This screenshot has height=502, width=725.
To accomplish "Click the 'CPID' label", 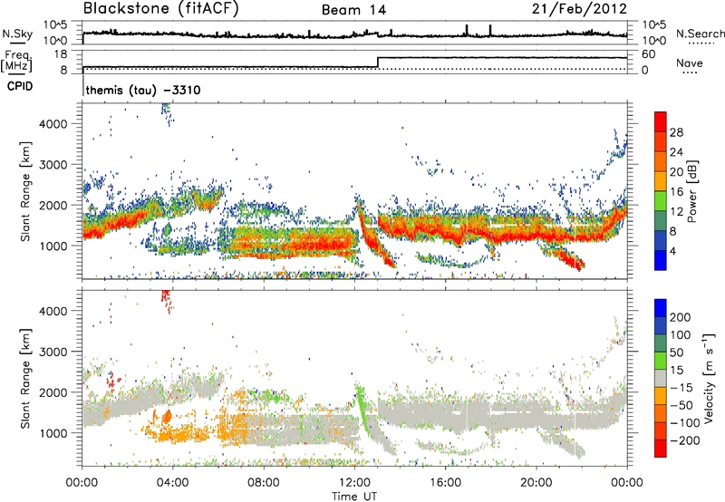I will (20, 86).
